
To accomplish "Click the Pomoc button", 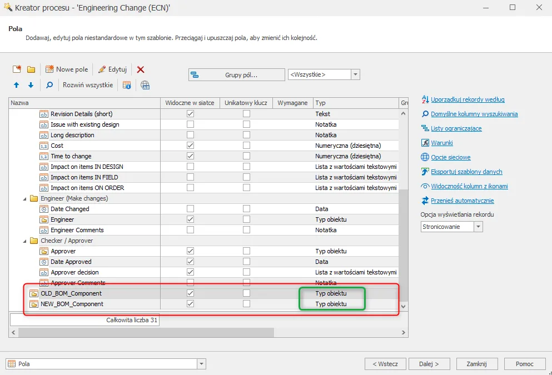I will pos(525,364).
